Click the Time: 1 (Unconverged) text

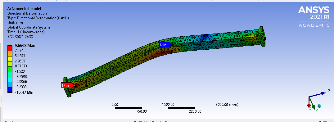point(26,32)
